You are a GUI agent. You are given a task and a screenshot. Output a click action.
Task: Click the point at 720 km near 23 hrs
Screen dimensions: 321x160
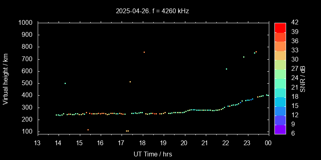[244, 57]
